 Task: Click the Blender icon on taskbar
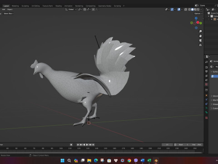(x=156, y=160)
